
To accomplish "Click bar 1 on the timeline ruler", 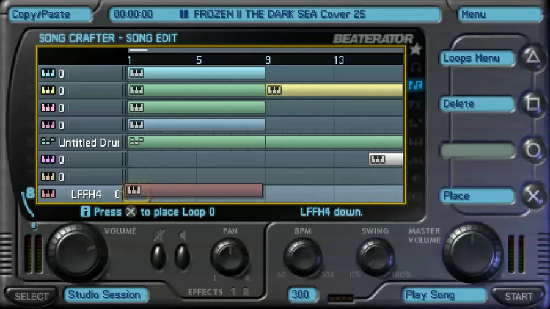I will coord(130,60).
